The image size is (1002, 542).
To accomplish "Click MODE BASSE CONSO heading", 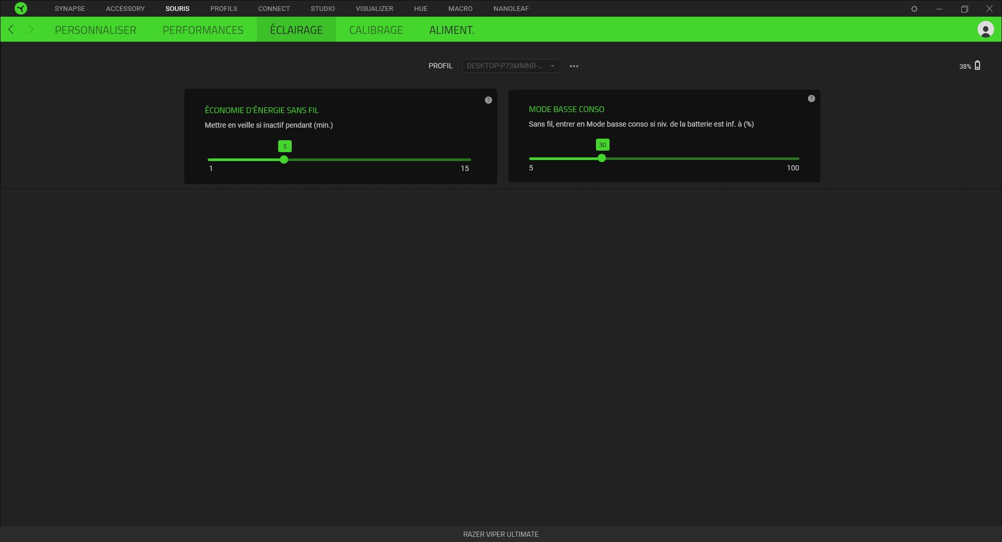I will point(566,109).
